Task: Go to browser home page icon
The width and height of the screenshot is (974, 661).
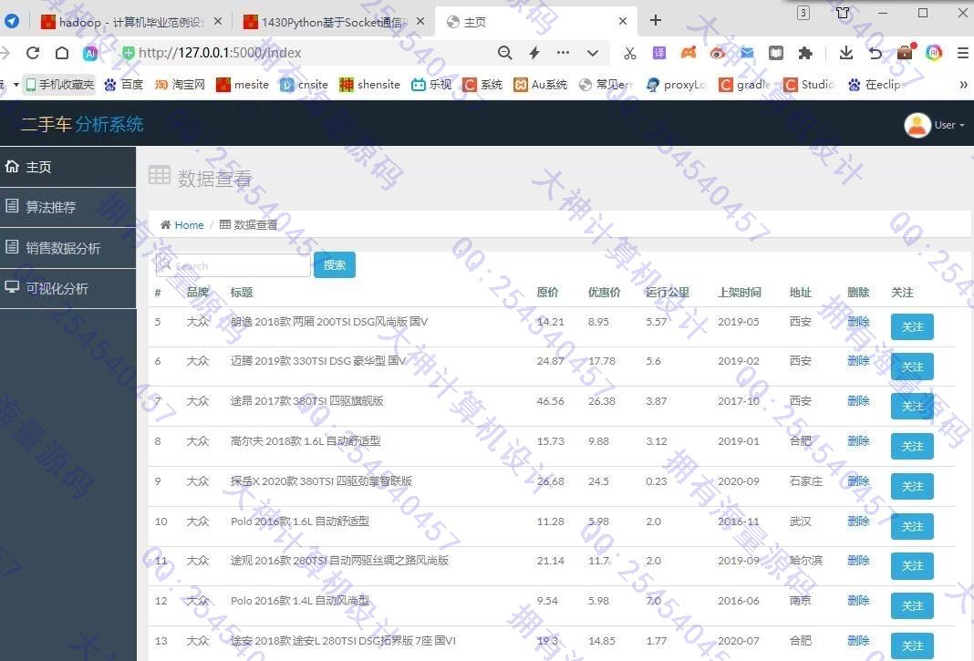Action: [62, 54]
